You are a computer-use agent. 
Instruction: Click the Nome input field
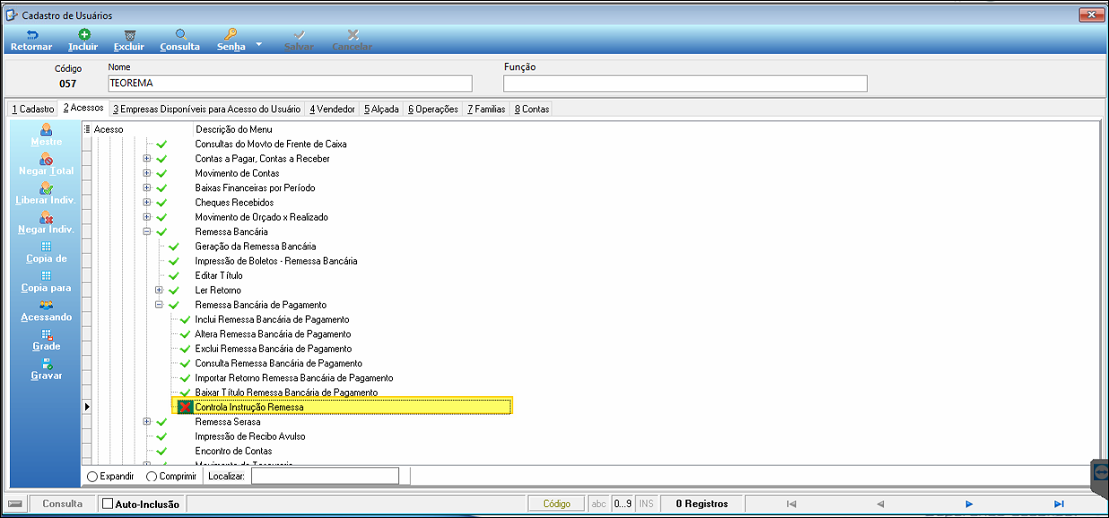[290, 83]
